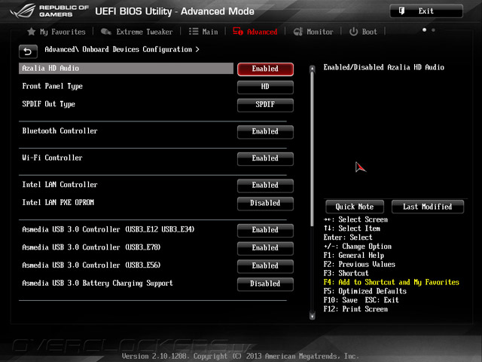Click the scrollbar down arrow
Viewport: 482px width, 362px height.
pyautogui.click(x=312, y=316)
